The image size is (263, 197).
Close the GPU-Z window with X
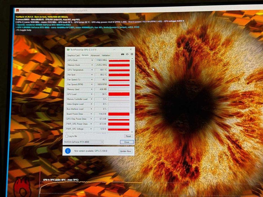pos(131,49)
